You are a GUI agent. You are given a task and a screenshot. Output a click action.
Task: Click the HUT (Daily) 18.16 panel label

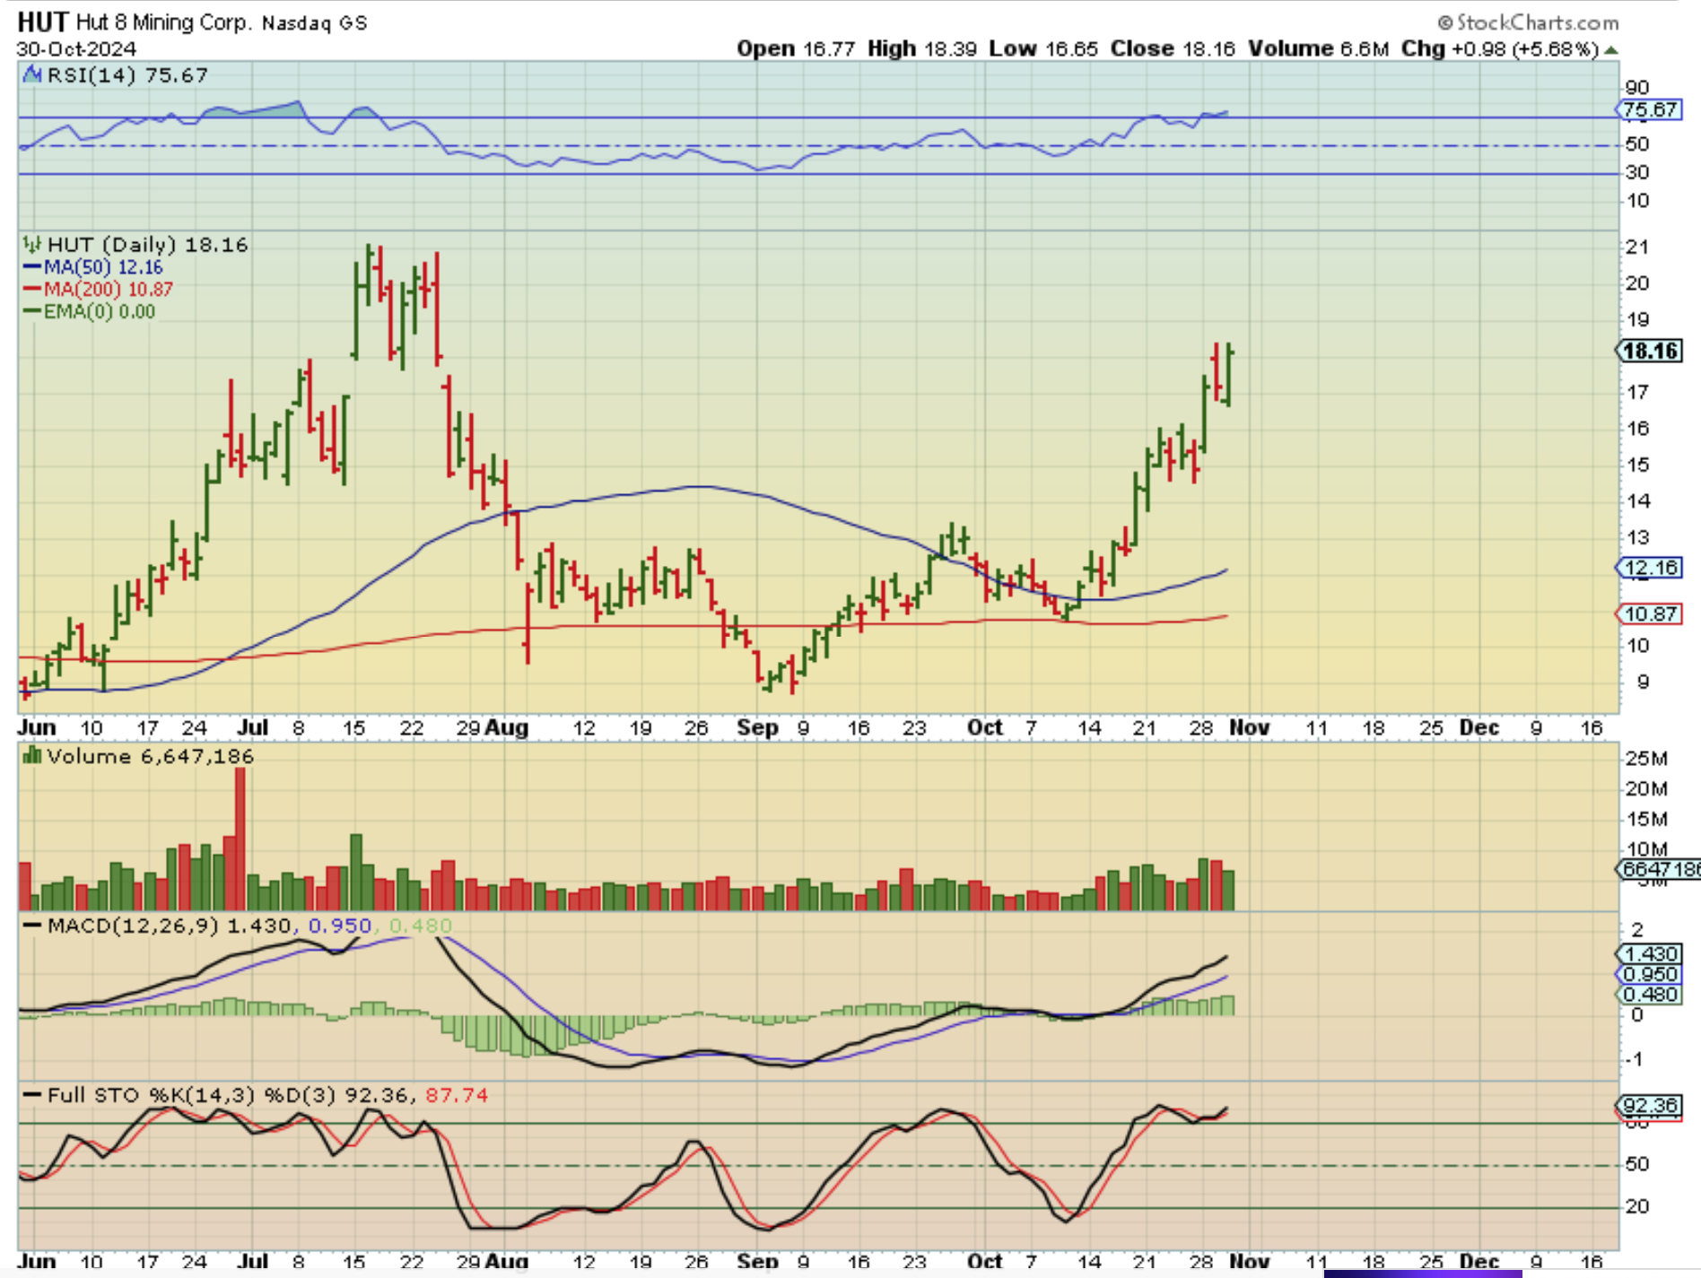click(x=147, y=244)
